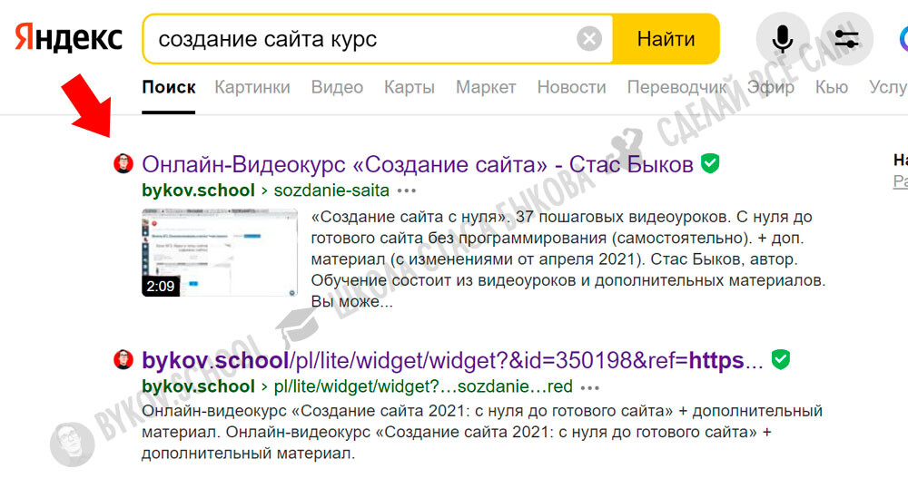
Task: Activate voice search microphone icon
Action: pyautogui.click(x=782, y=39)
